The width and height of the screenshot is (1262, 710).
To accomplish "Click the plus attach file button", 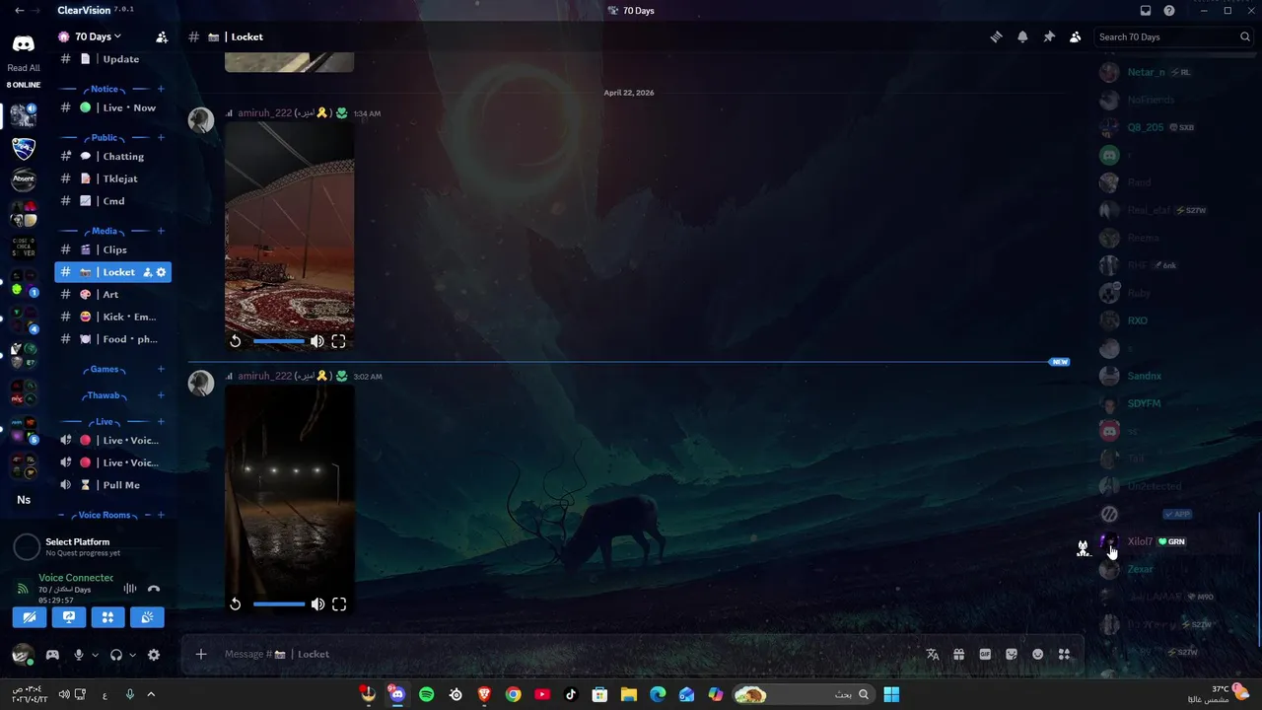I will [201, 654].
